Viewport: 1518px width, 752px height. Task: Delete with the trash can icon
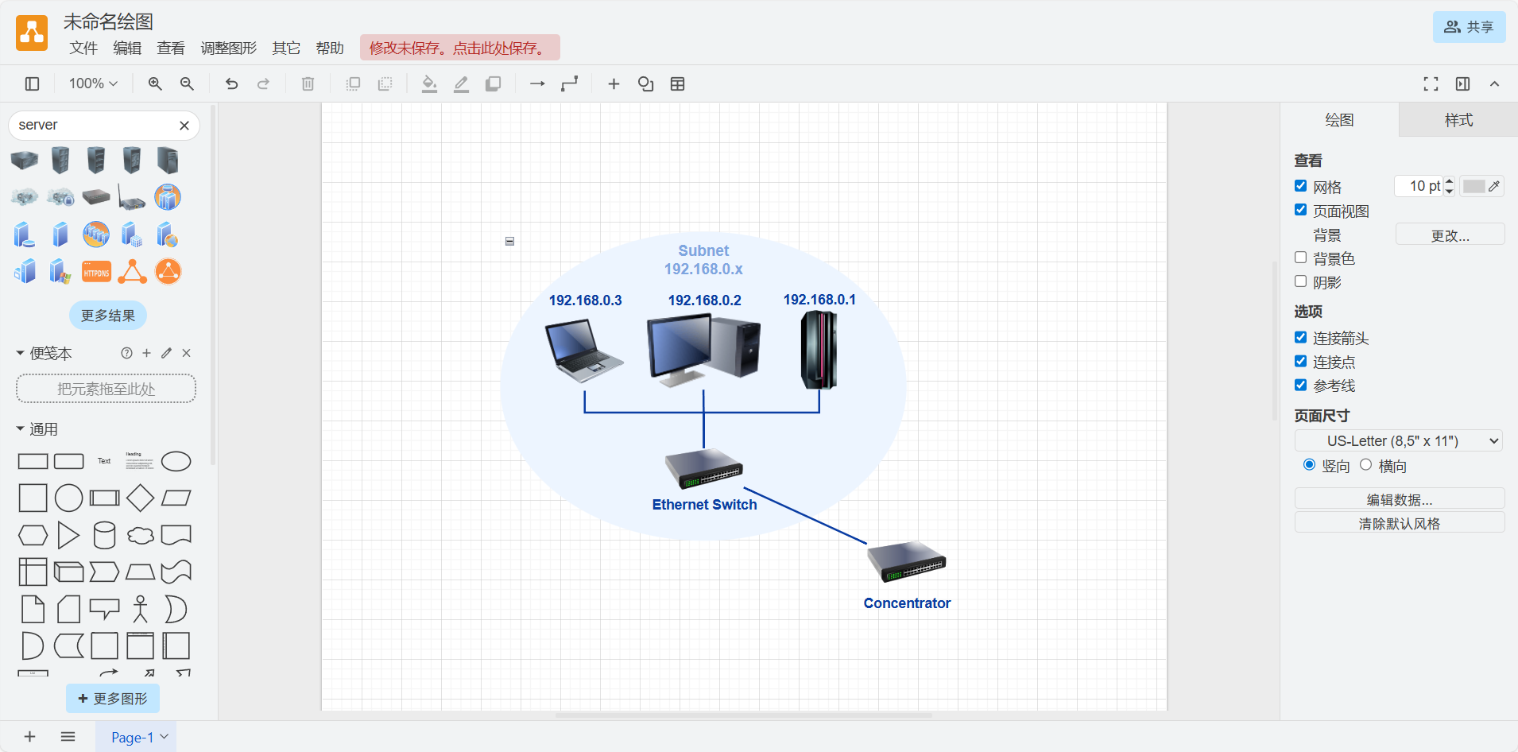[308, 83]
